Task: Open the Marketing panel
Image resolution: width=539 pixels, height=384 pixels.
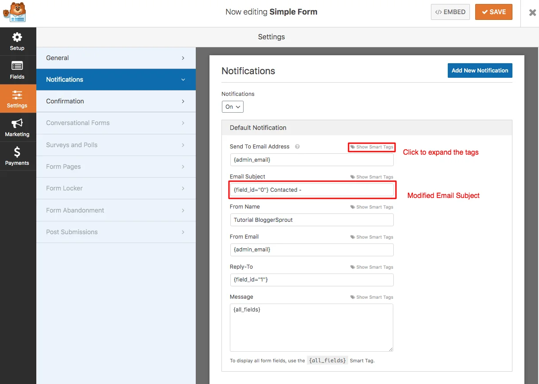Action: (17, 127)
